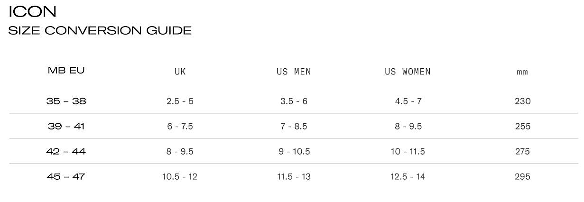Select US men 7 - 8.5 cell
This screenshot has height=202, width=584.
294,127
